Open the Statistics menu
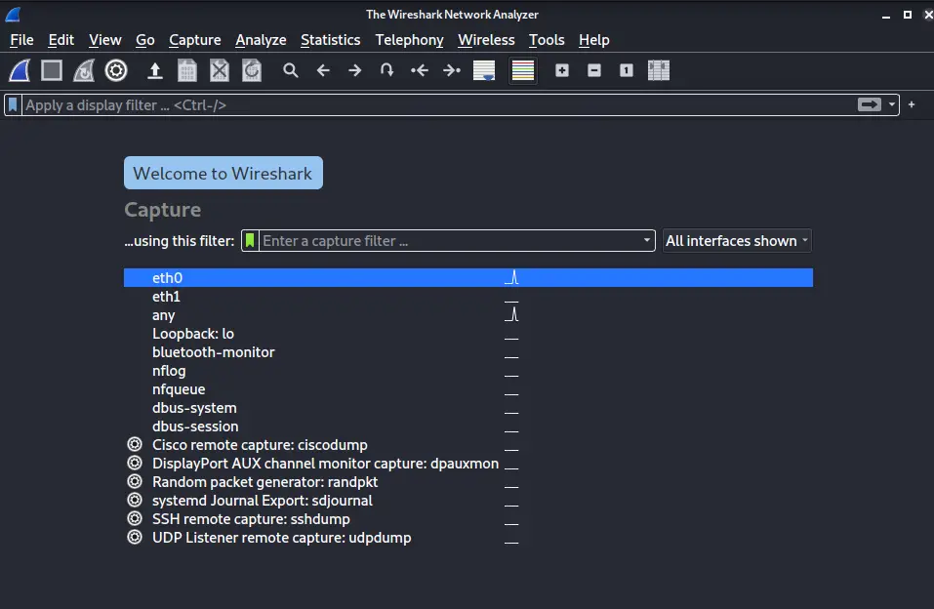This screenshot has width=934, height=609. pyautogui.click(x=331, y=40)
